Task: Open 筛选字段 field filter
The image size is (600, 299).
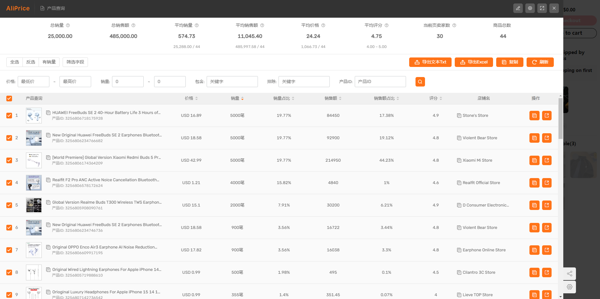Action: 75,62
